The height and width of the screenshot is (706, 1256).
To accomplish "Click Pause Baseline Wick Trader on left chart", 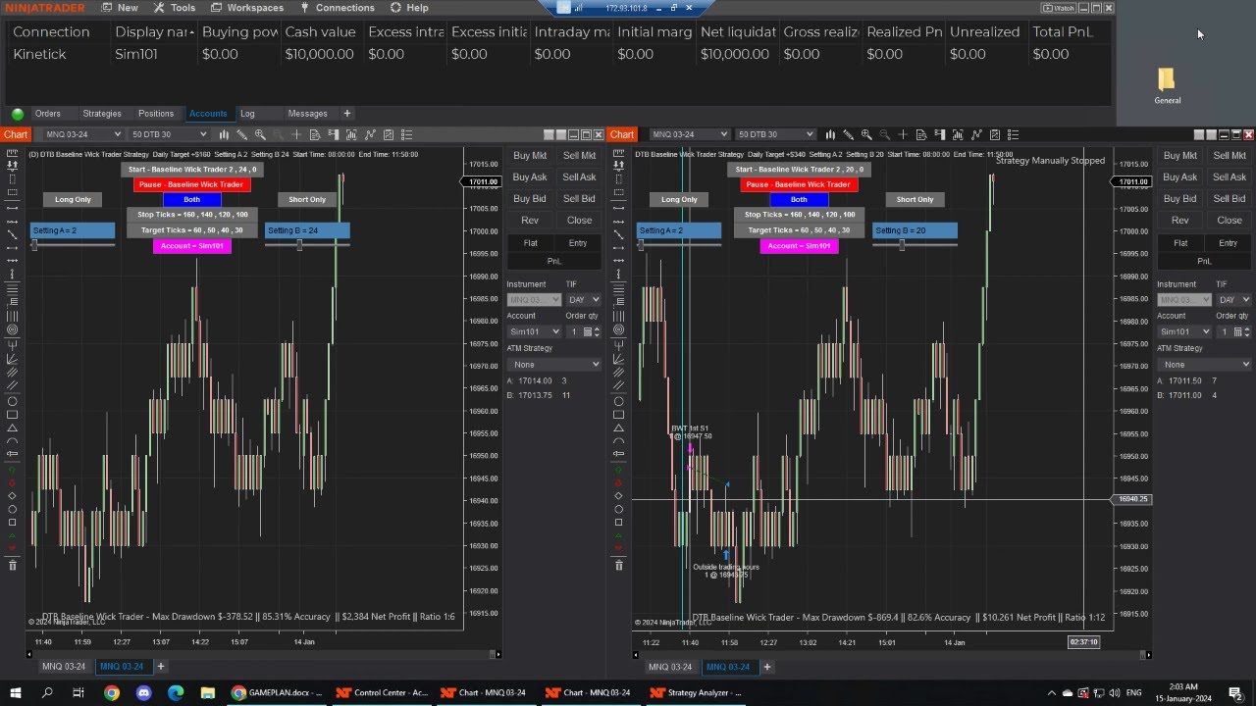I will click(x=191, y=184).
